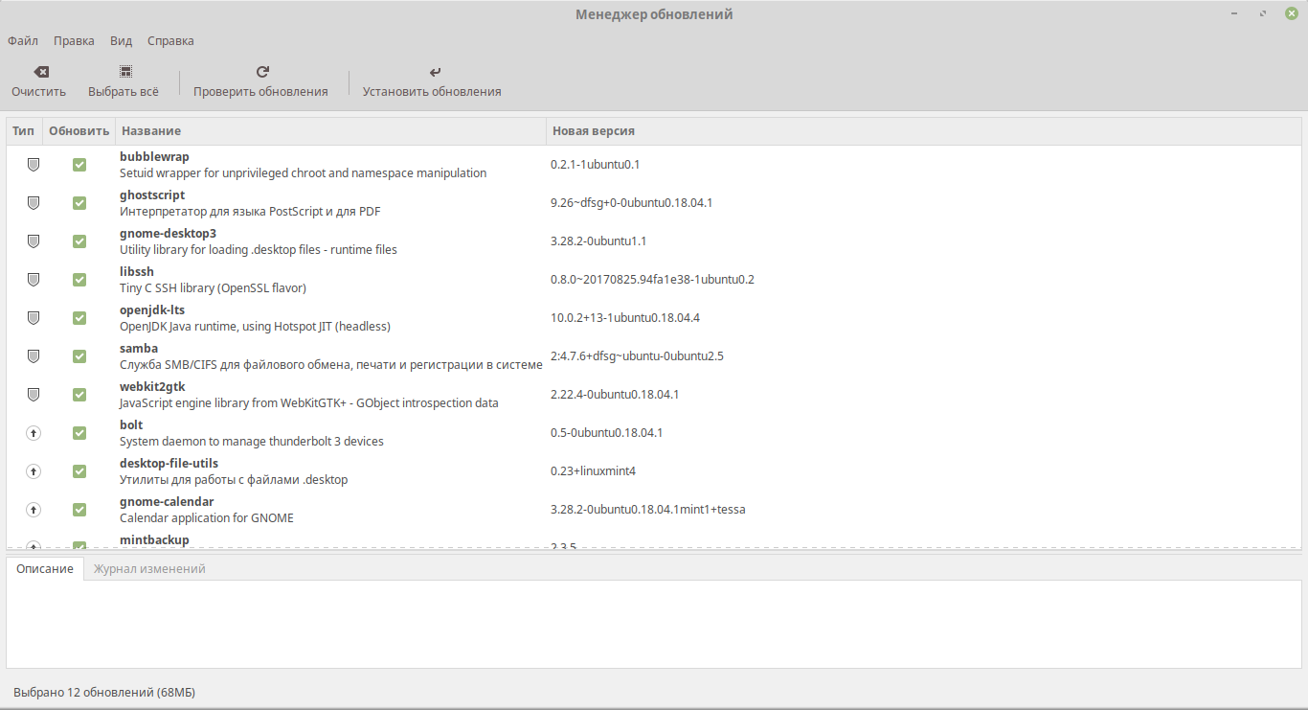
Task: Uncheck the openjdk-lts update checkbox
Action: [x=79, y=317]
